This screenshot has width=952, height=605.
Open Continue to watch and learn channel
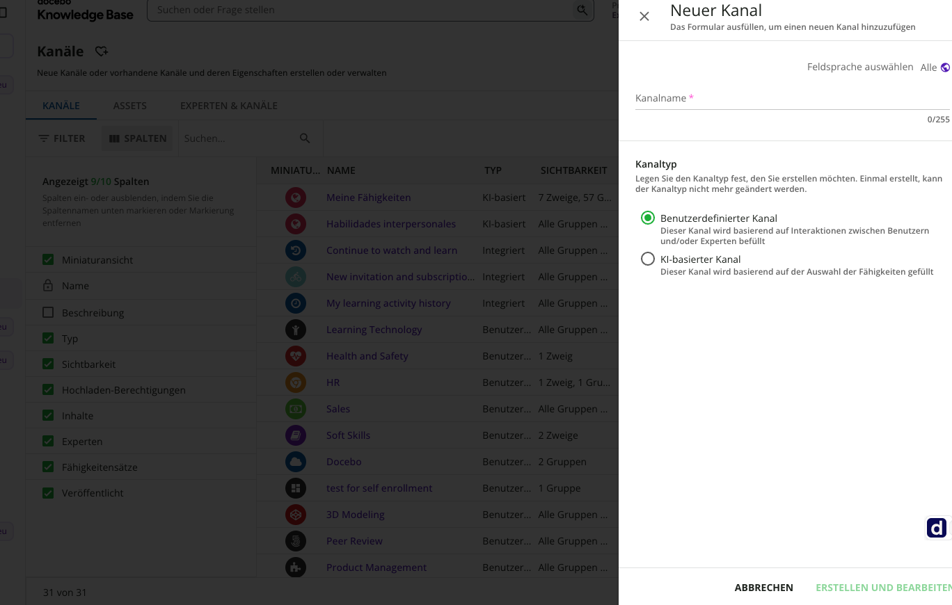coord(392,250)
